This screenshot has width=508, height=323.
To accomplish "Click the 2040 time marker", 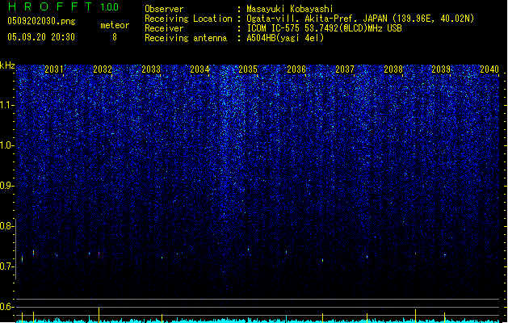I will click(489, 69).
